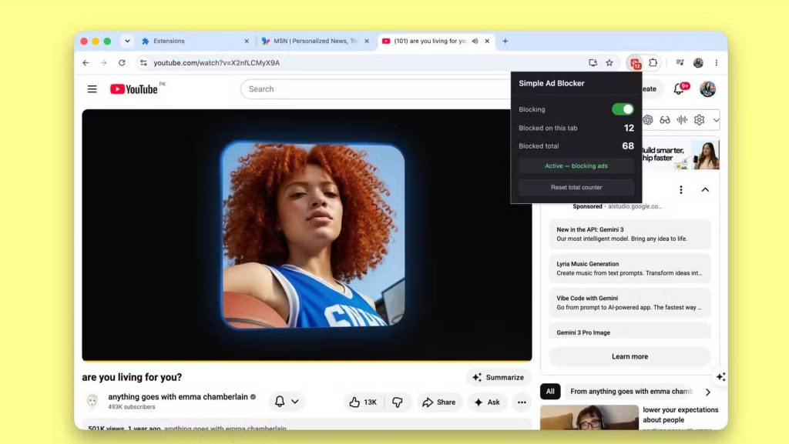Show more filter chips with right arrow
This screenshot has width=789, height=444.
pyautogui.click(x=708, y=392)
